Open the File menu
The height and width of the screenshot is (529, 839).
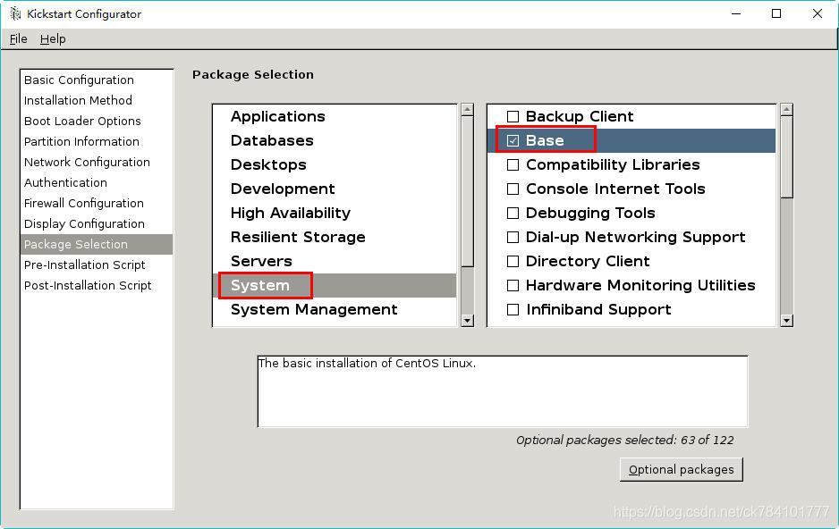click(18, 39)
